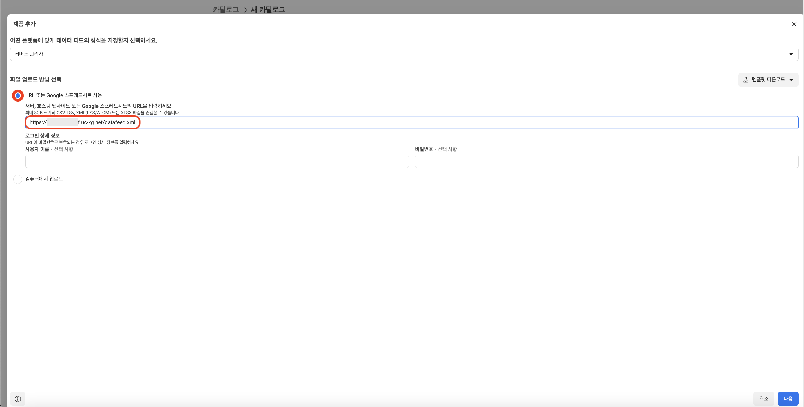804x407 pixels.
Task: Select the 컴퓨터에서 업로드 radio button
Action: pos(18,179)
